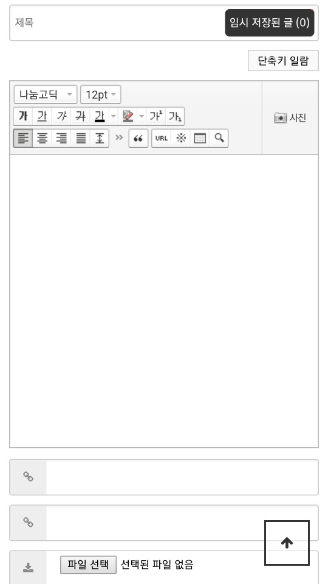328x584 pixels.
Task: Apply superscript formatting
Action: coord(156,117)
